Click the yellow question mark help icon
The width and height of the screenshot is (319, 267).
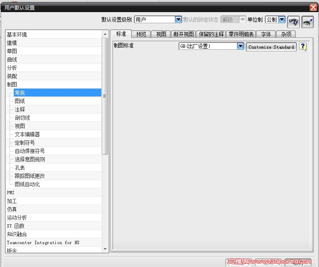pos(303,47)
